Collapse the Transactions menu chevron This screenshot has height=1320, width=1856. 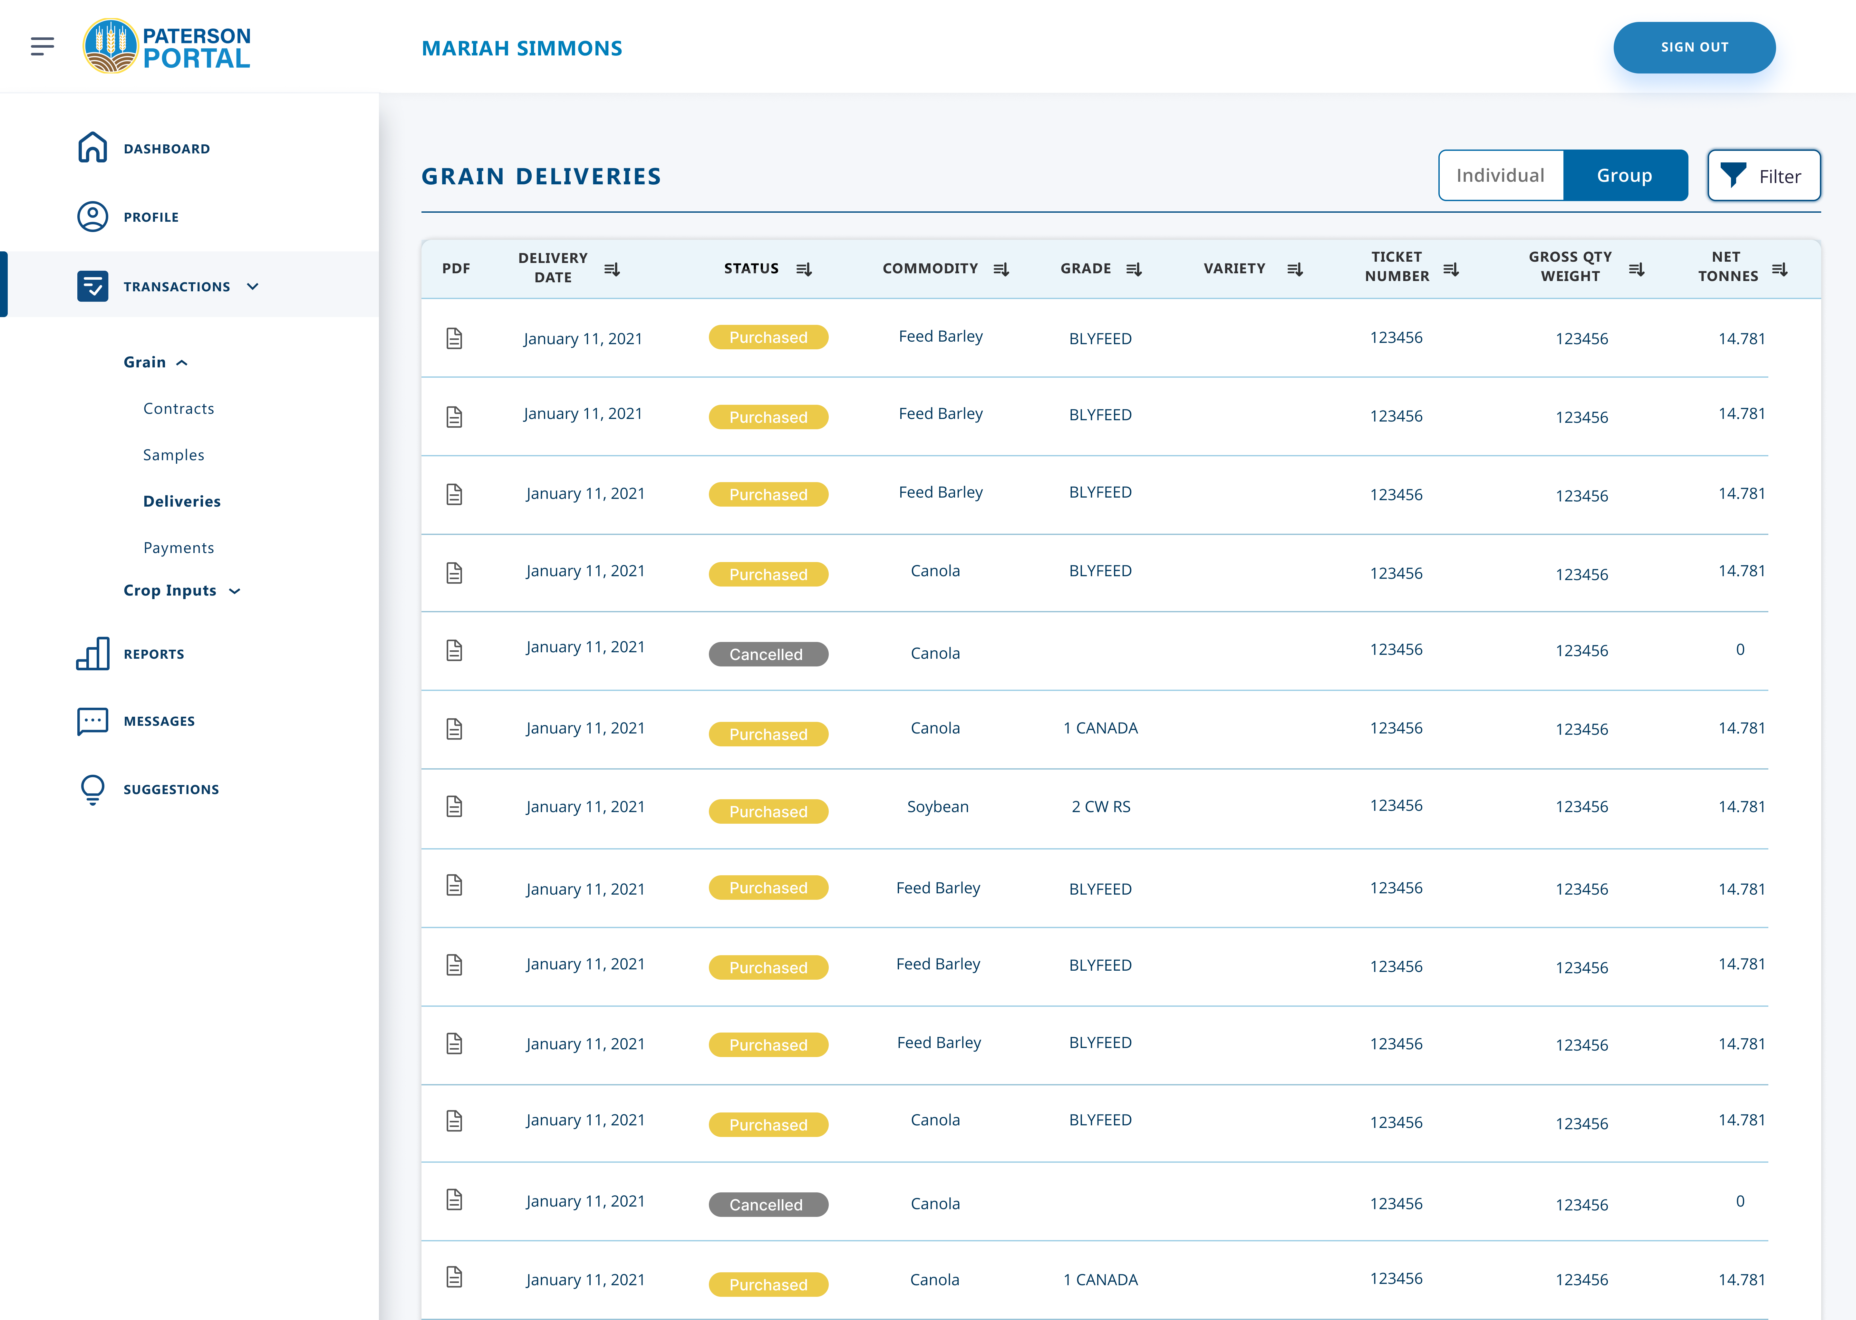click(x=253, y=286)
